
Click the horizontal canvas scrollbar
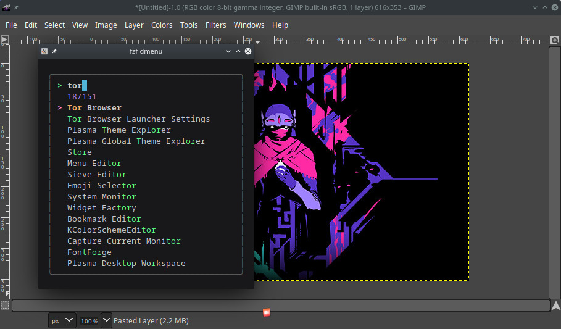point(280,306)
